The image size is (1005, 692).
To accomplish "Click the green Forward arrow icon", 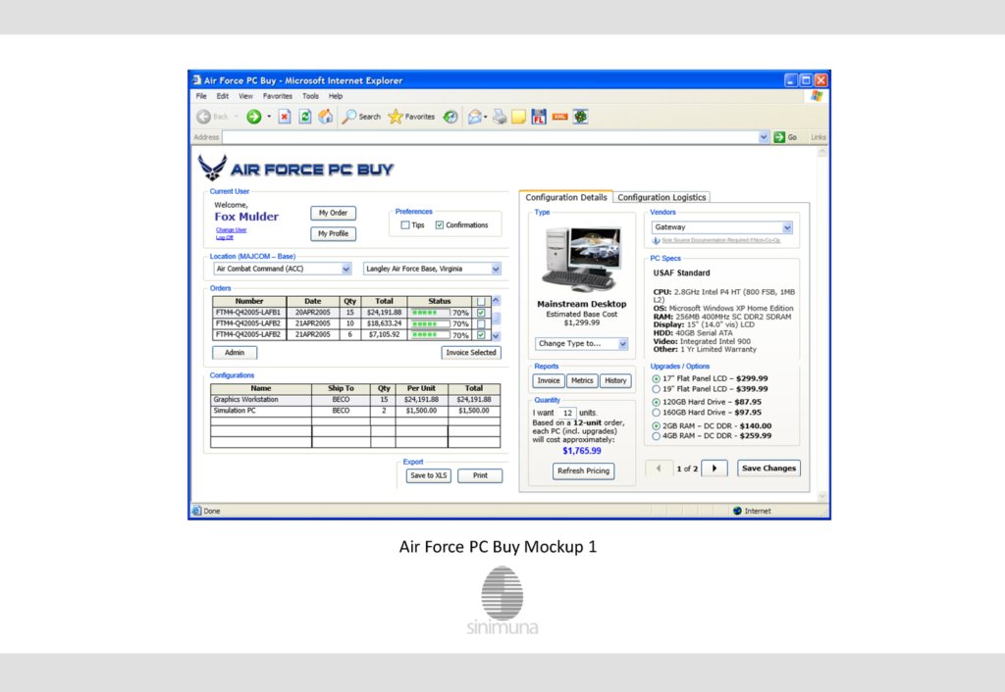I will pyautogui.click(x=254, y=117).
